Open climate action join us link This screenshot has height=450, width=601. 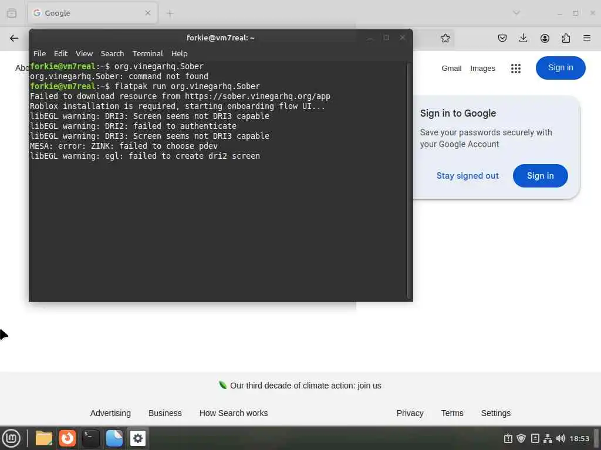(x=305, y=386)
